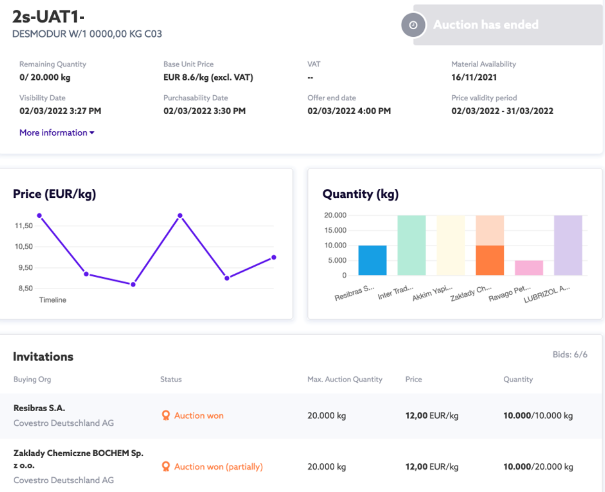Click the cream Akkim Yapi quantity bar
This screenshot has height=492, width=605.
click(x=451, y=245)
